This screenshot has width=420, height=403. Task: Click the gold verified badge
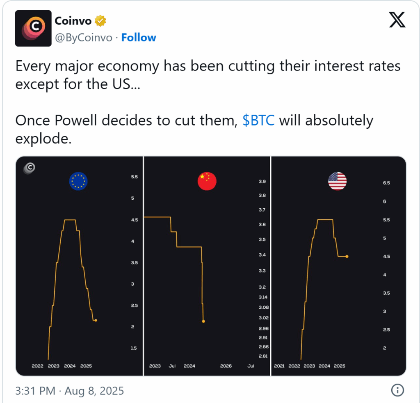click(x=100, y=21)
